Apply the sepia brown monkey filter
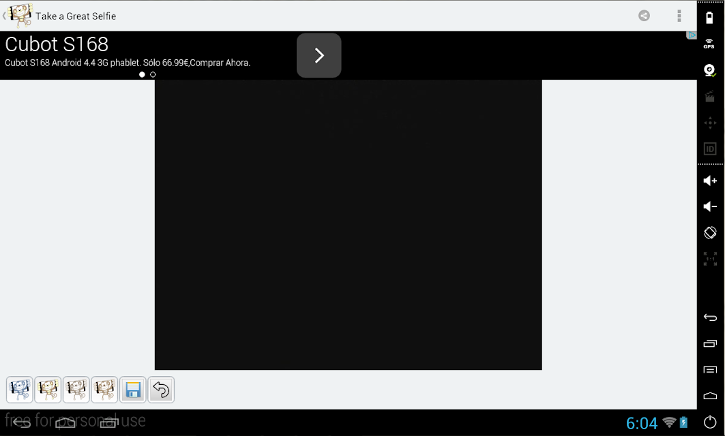Image resolution: width=725 pixels, height=436 pixels. click(104, 390)
